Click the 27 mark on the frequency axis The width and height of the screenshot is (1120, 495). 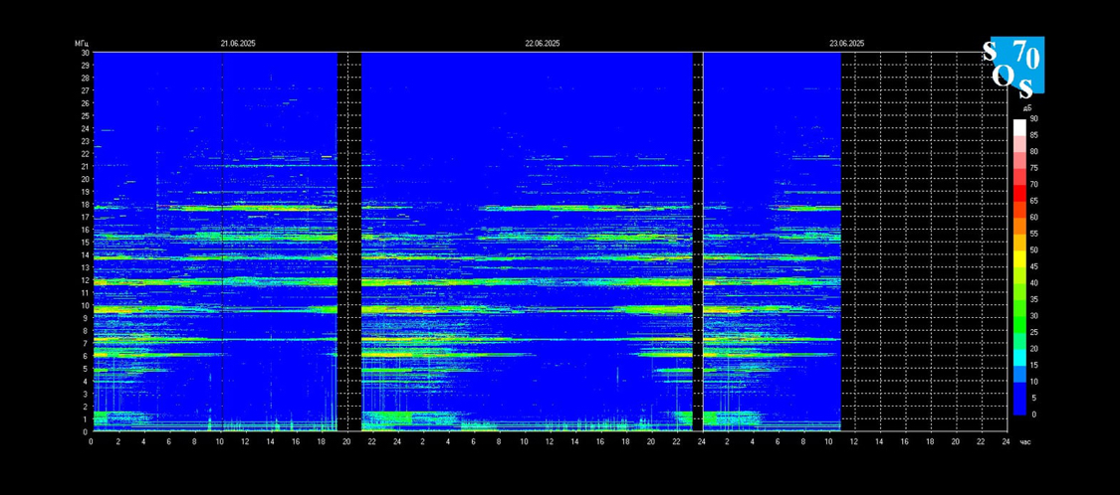[85, 90]
